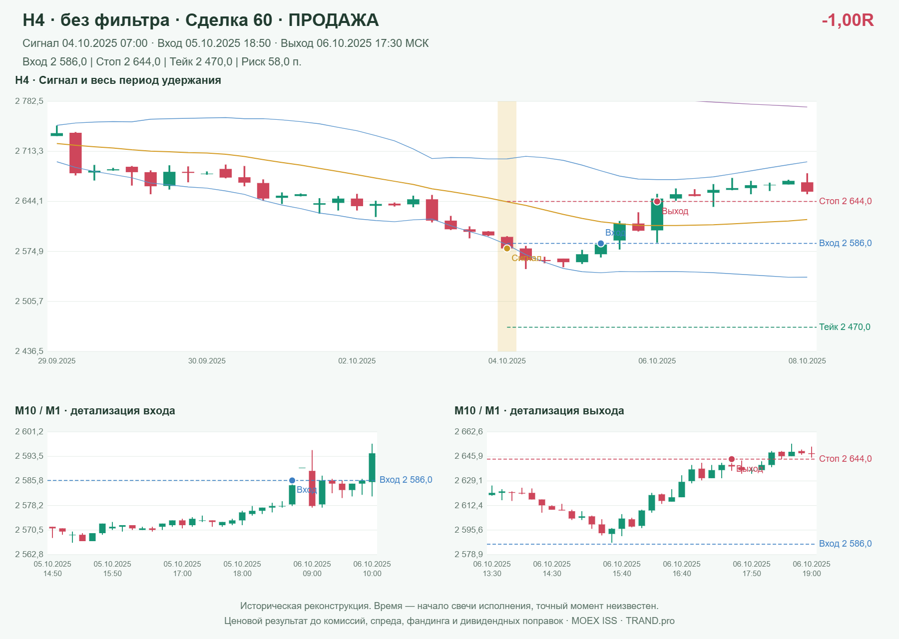
Task: Click the red exit dot on the H4 chart
Action: pyautogui.click(x=657, y=202)
